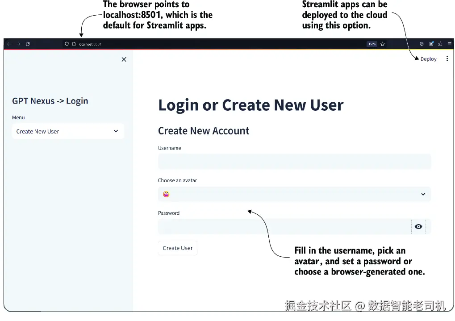The image size is (455, 321).
Task: Click the browser back arrow
Action: coord(9,44)
